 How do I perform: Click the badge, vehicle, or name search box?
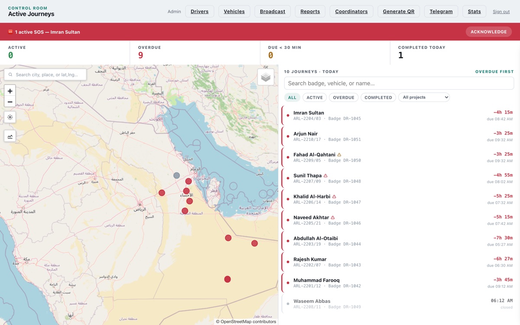pos(399,83)
